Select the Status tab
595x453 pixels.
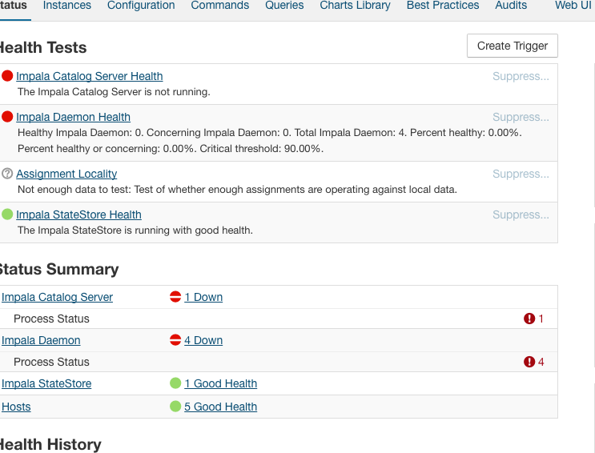(14, 6)
